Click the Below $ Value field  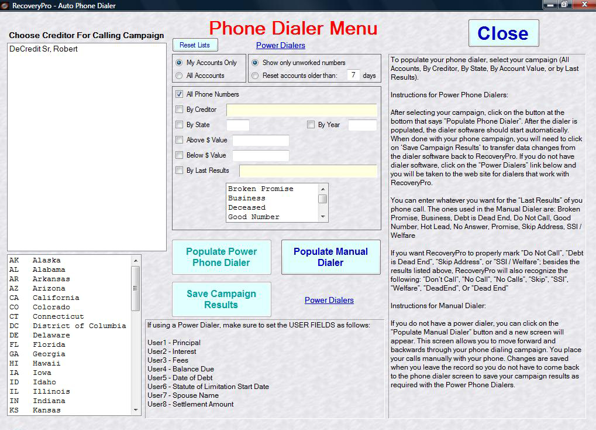[x=261, y=155]
